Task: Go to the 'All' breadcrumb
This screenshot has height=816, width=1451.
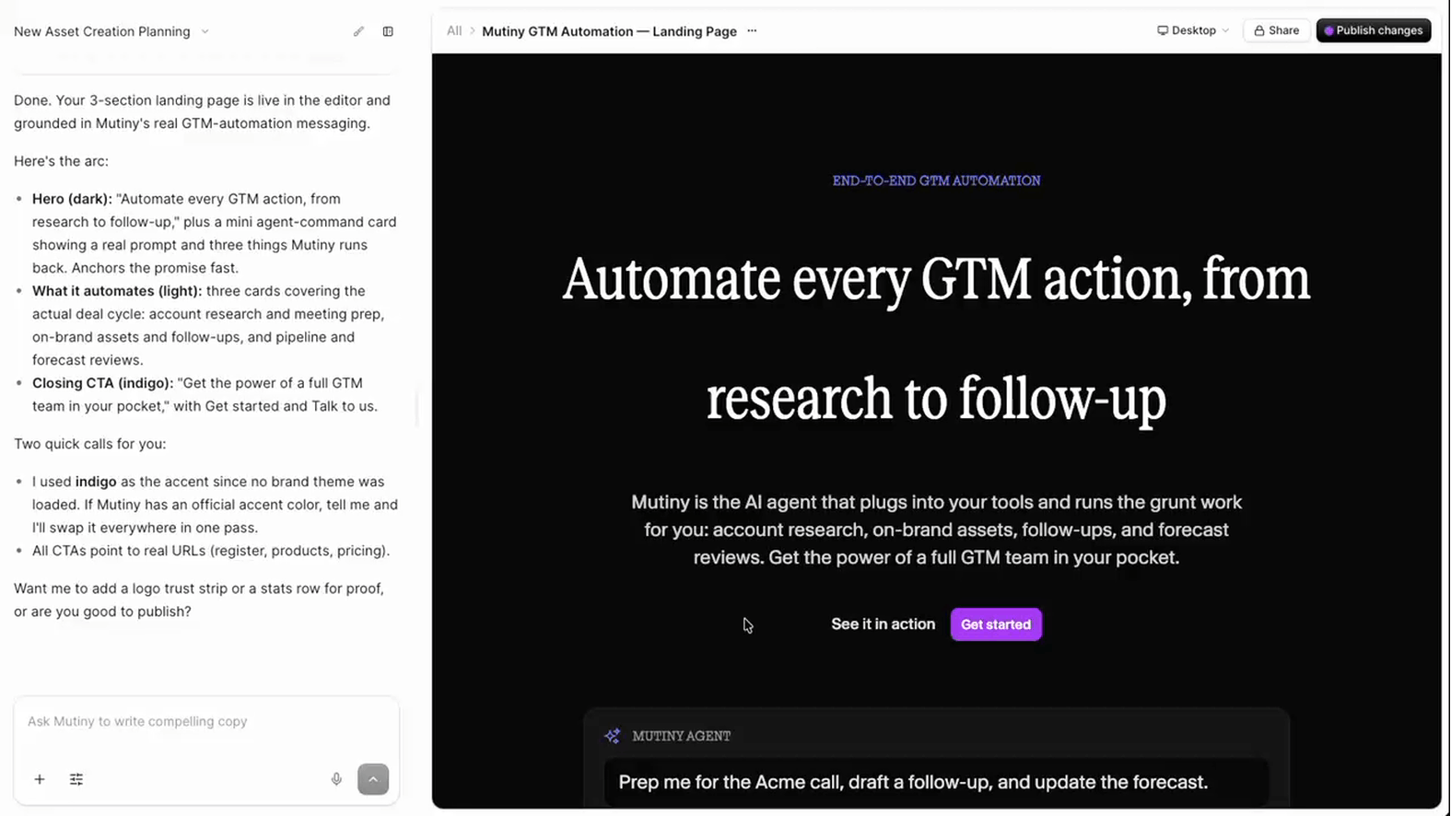Action: pyautogui.click(x=454, y=30)
